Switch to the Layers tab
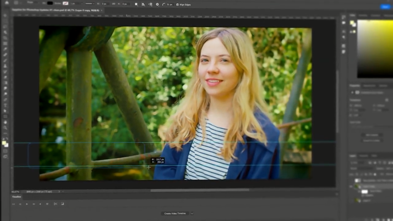The height and width of the screenshot is (221, 393). coord(353,156)
